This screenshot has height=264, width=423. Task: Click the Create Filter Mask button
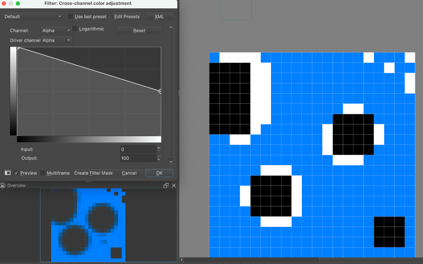pos(93,173)
